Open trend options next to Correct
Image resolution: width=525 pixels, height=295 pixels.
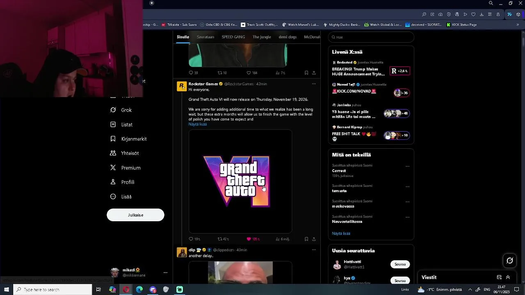point(407,166)
